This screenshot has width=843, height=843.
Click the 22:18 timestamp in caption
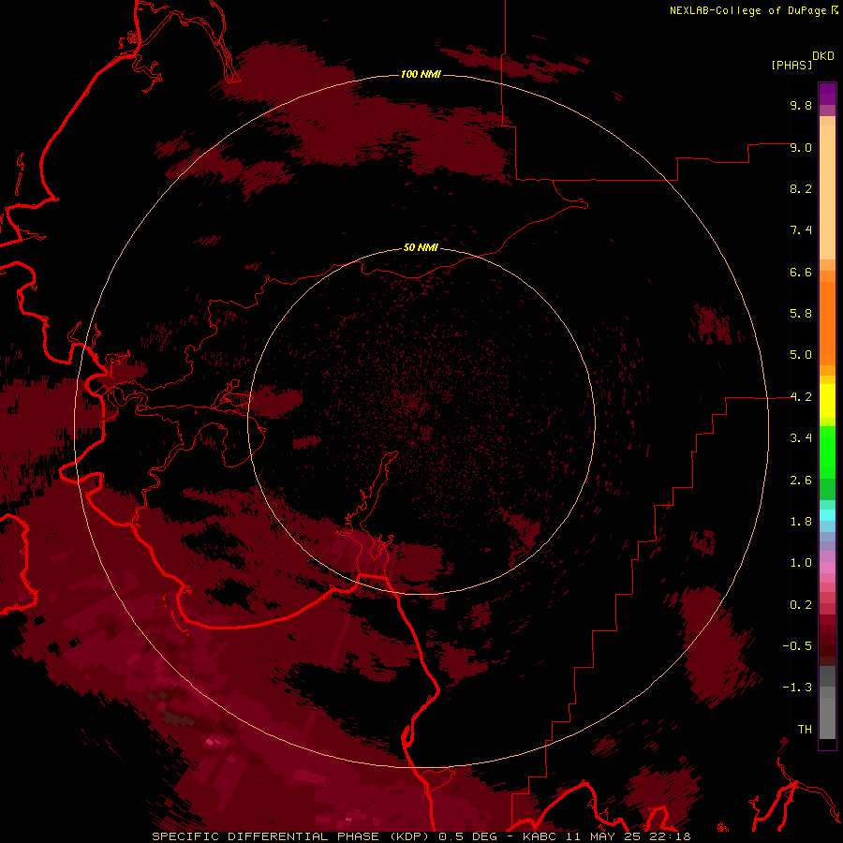670,836
